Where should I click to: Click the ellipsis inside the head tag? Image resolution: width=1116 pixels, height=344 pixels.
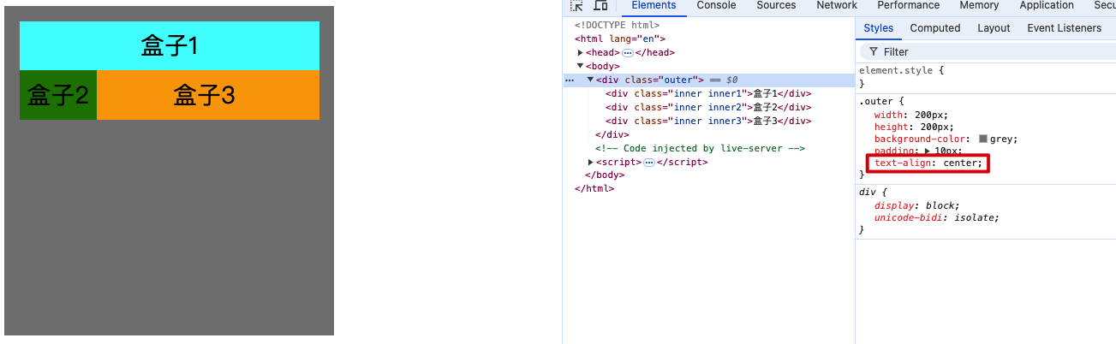coord(627,53)
